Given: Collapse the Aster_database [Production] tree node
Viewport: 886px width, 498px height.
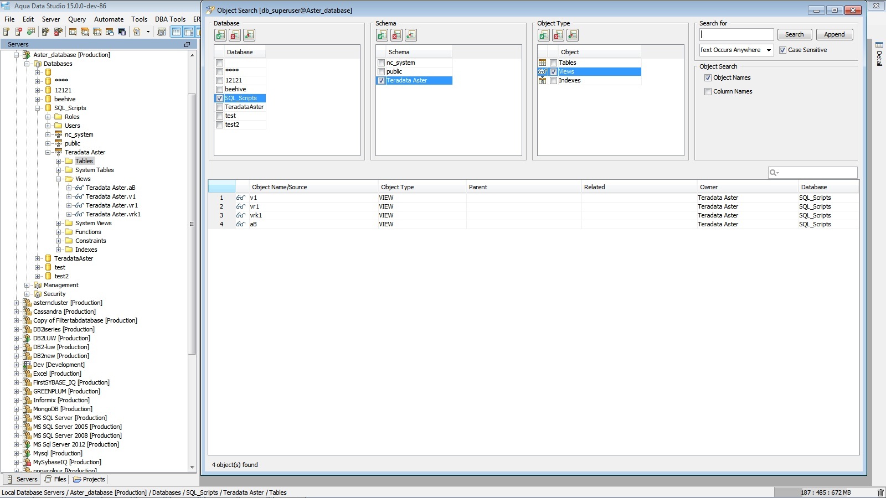Looking at the screenshot, I should point(17,55).
